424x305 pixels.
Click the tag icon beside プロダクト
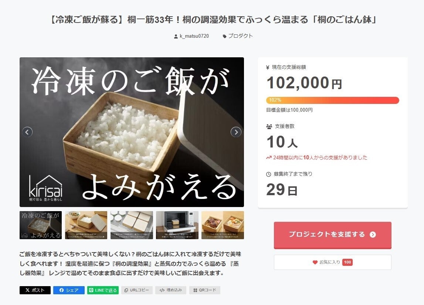tap(224, 36)
